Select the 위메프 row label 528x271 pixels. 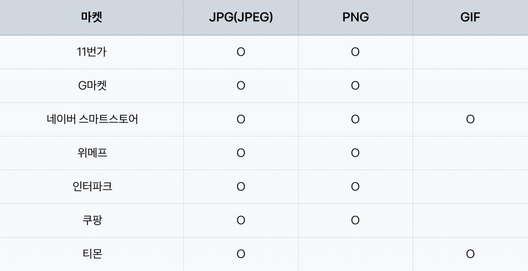[x=92, y=153]
